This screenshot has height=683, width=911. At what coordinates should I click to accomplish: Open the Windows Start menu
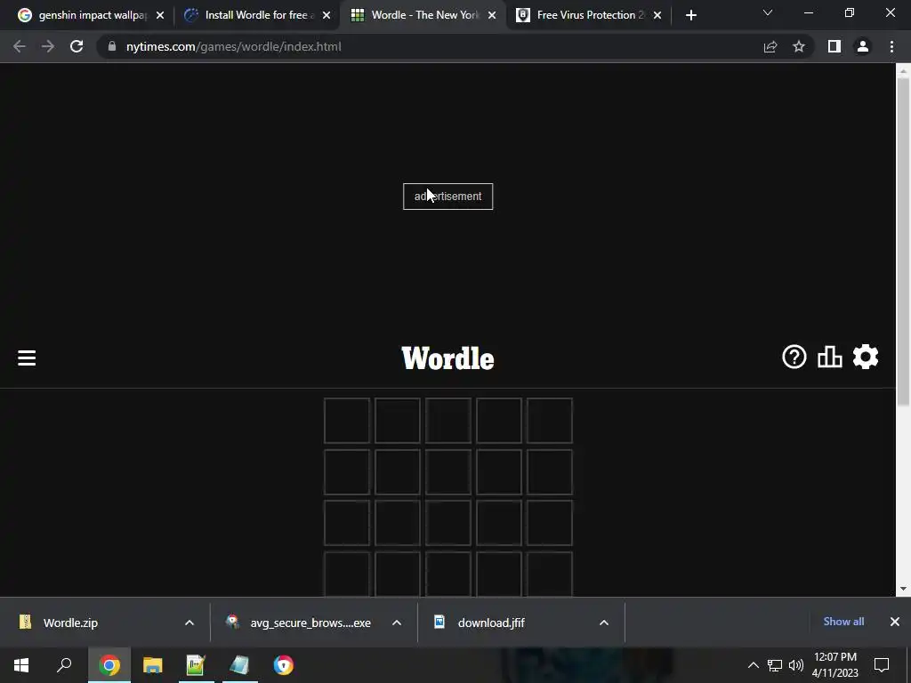coord(21,665)
